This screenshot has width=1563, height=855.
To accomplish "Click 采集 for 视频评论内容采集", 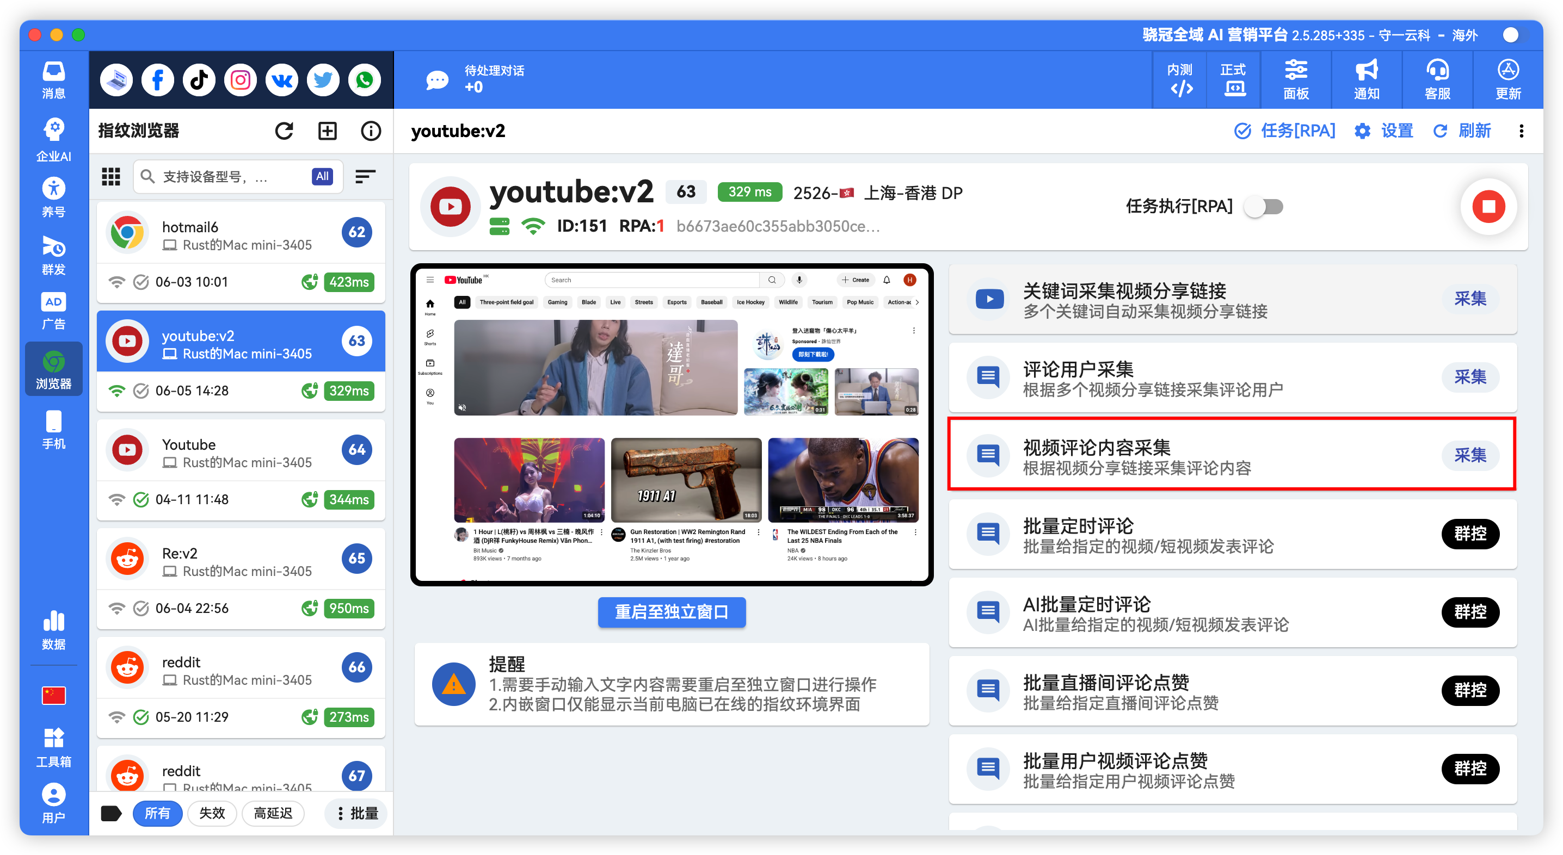I will point(1470,455).
